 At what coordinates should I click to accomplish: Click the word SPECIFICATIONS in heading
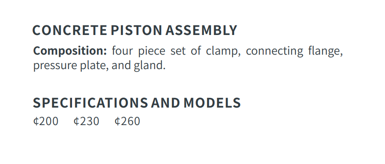coord(91,103)
